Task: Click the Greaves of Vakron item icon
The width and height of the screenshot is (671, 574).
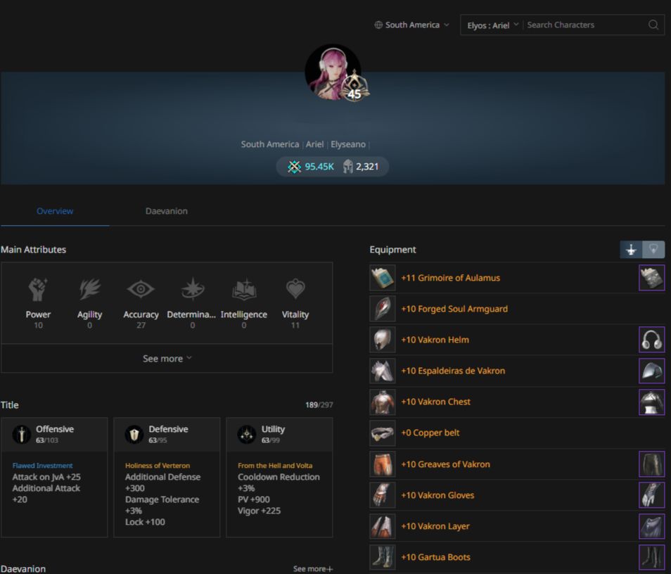Action: (x=383, y=464)
